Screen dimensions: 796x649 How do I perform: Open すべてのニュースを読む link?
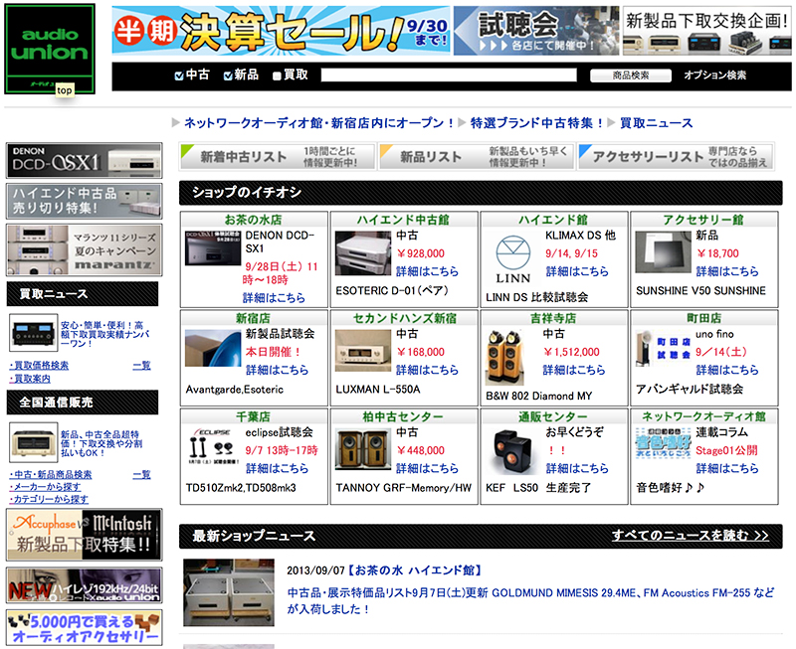(690, 536)
